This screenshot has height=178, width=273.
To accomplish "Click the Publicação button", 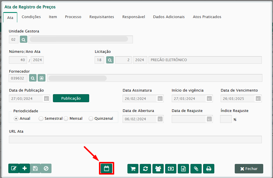I will (x=71, y=98).
